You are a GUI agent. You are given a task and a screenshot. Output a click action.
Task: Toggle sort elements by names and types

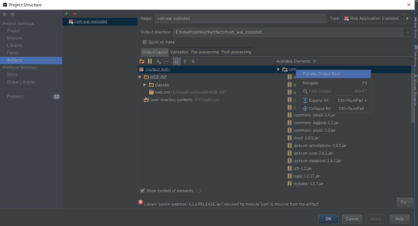coord(177,61)
